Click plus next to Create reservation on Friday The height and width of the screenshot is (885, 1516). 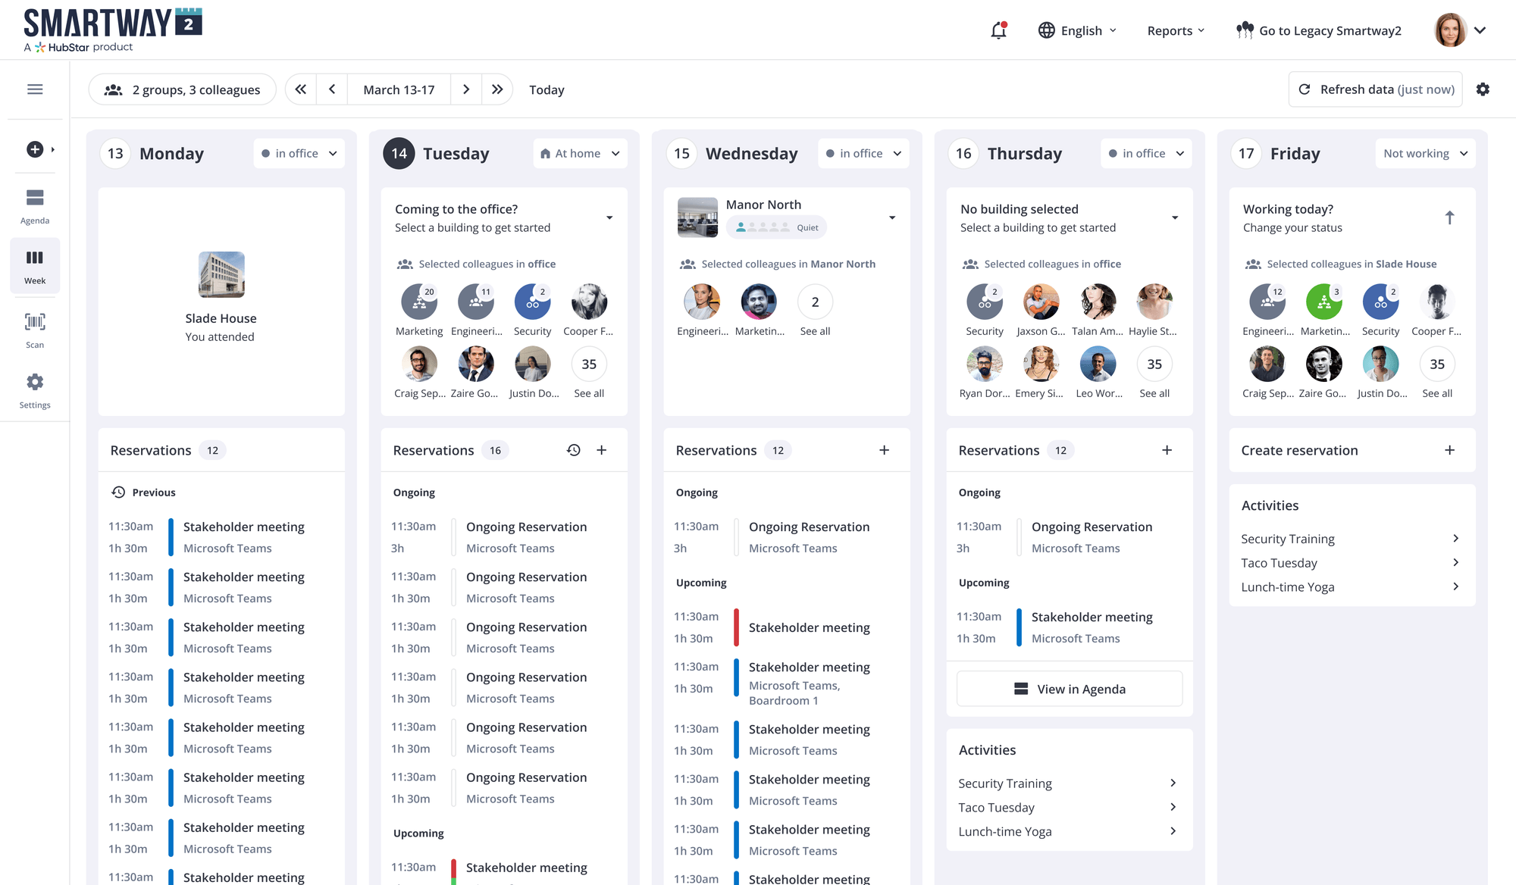tap(1449, 450)
